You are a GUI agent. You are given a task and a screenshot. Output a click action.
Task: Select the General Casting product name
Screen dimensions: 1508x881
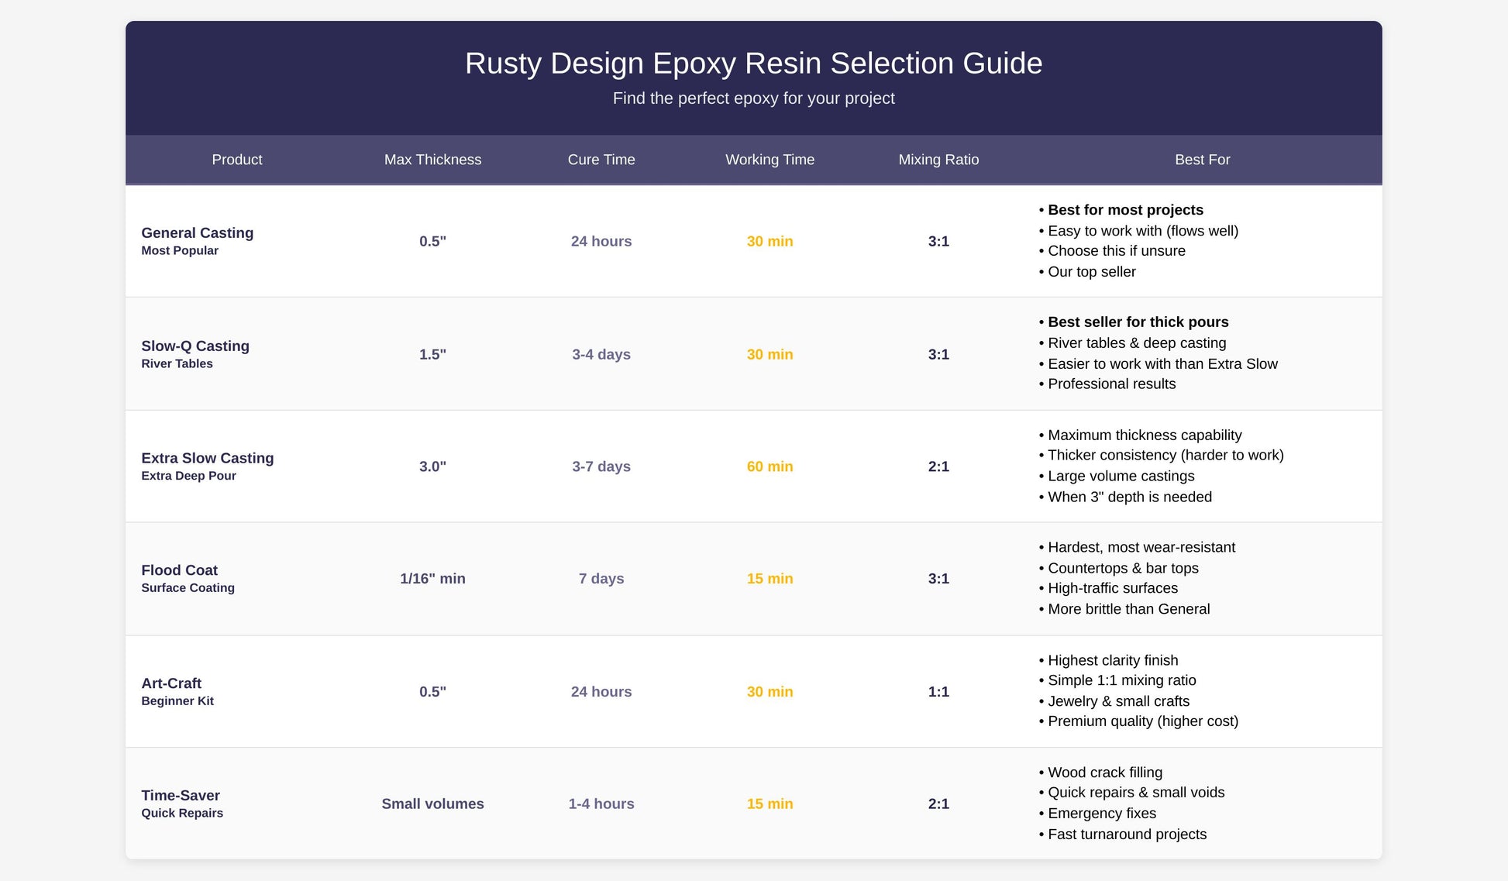coord(197,232)
